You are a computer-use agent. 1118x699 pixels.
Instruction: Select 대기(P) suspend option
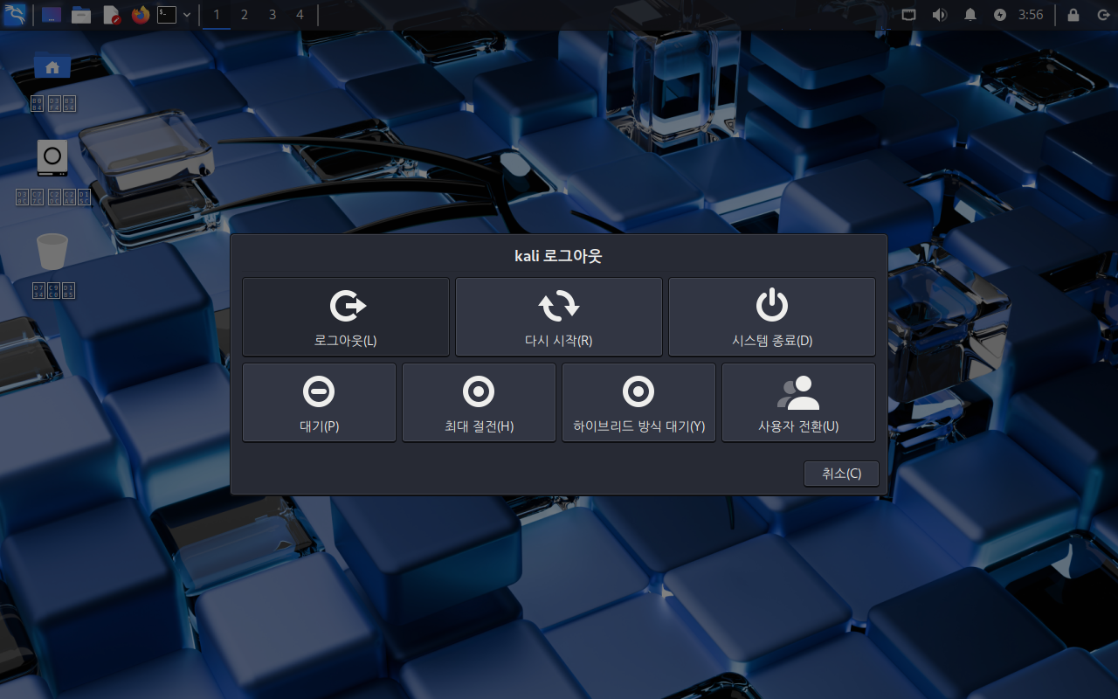click(x=319, y=402)
